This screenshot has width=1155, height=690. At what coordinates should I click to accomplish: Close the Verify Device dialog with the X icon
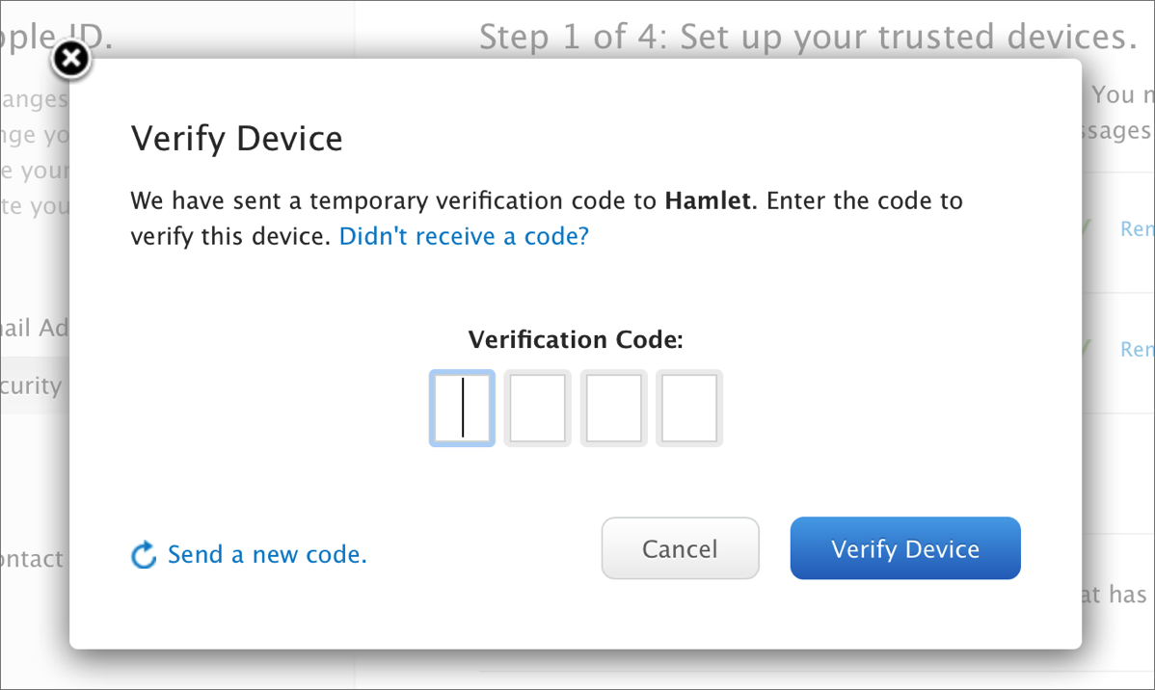(69, 61)
